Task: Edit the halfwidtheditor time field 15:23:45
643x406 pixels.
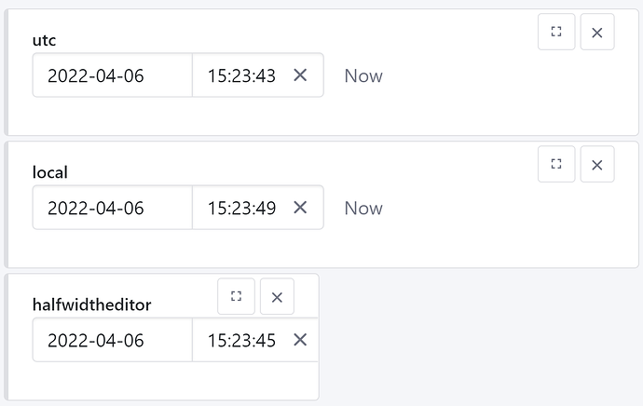Action: click(242, 340)
